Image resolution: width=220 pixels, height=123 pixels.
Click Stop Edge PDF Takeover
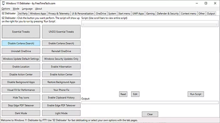pyautogui.click(x=21, y=105)
